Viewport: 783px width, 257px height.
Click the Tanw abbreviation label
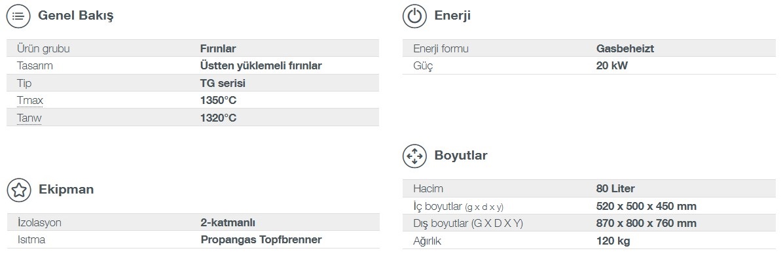pyautogui.click(x=29, y=118)
